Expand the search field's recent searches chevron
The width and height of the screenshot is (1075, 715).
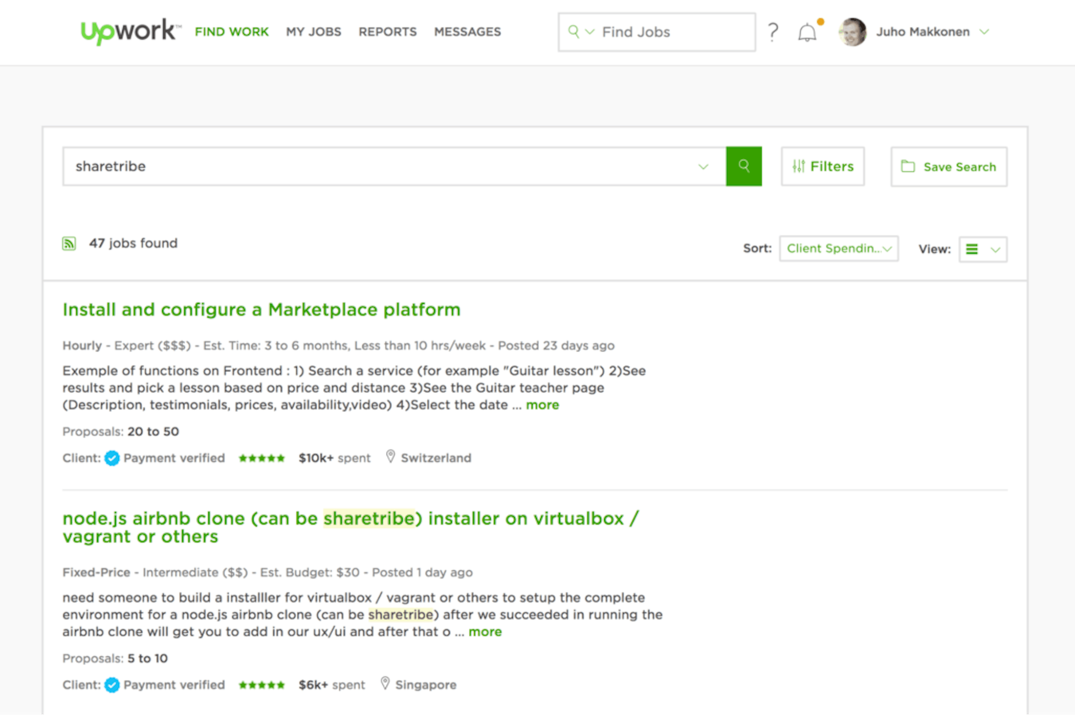point(703,166)
